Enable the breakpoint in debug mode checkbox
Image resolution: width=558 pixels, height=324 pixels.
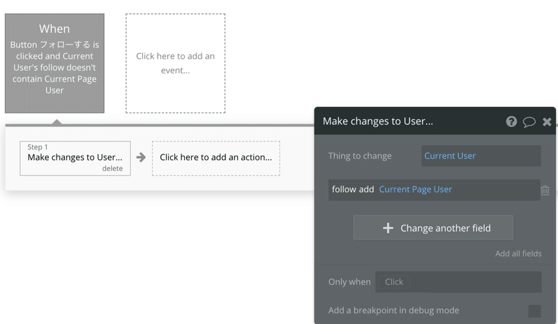click(534, 311)
